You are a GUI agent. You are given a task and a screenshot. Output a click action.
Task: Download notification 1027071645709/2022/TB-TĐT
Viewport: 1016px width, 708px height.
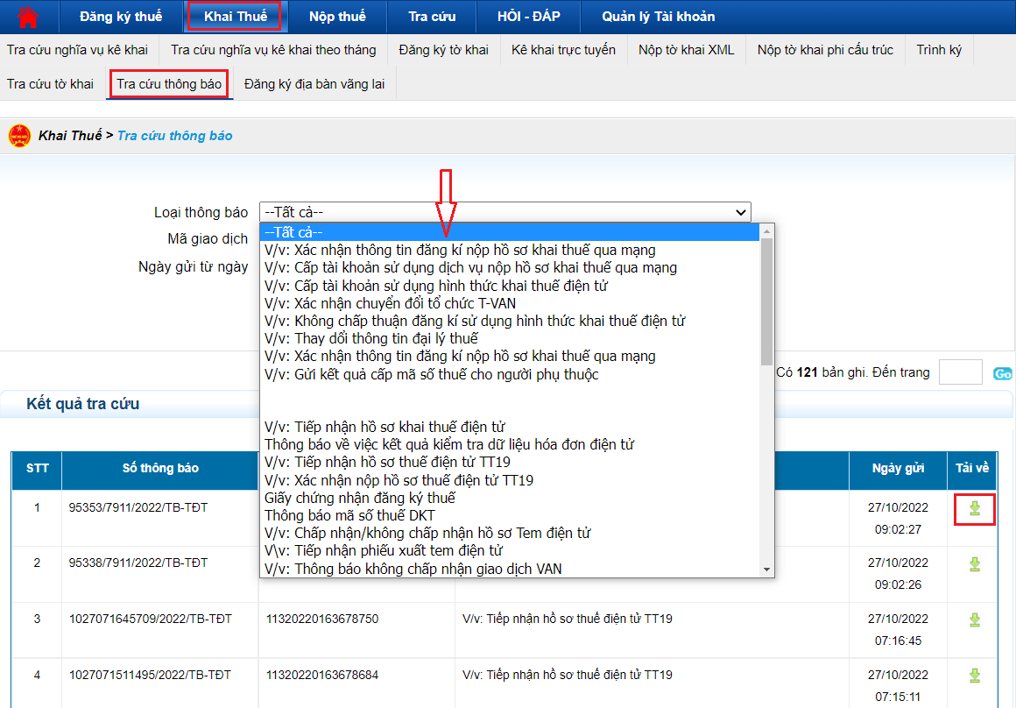(x=975, y=619)
